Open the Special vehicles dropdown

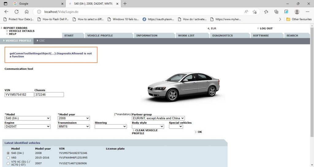pos(176,126)
